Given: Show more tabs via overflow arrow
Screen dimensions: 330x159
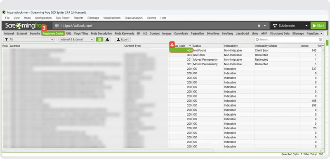Looking at the screenshot, I should tap(321, 33).
